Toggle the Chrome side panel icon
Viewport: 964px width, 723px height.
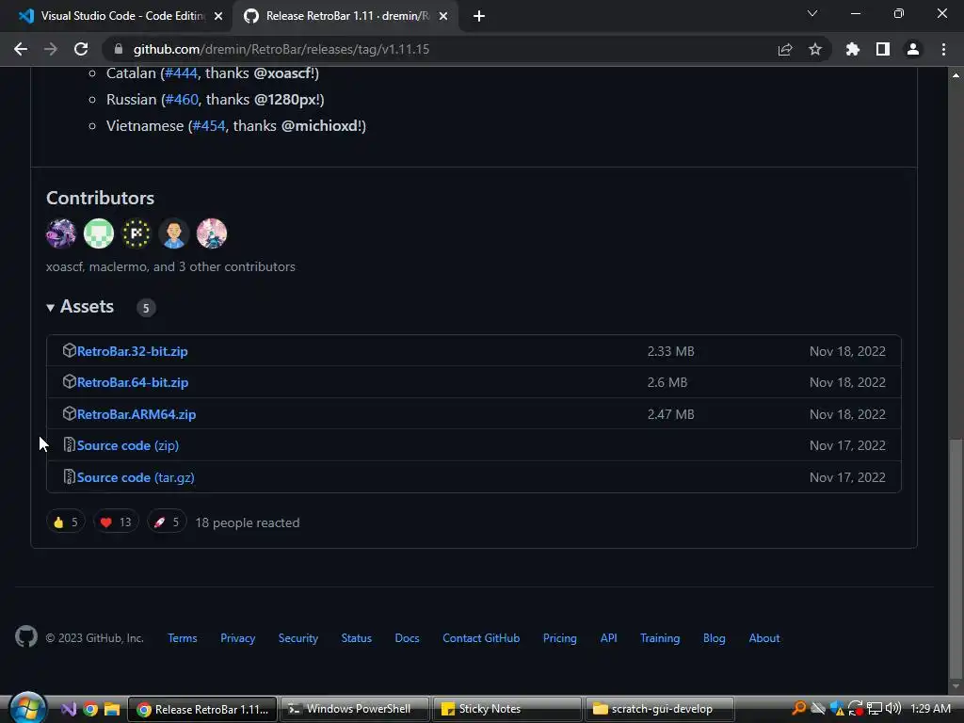click(x=883, y=49)
